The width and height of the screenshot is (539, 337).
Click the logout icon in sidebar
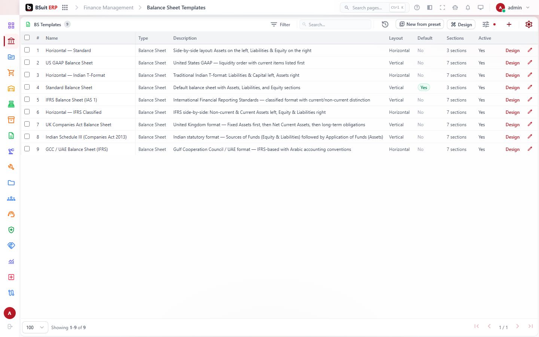[10, 327]
